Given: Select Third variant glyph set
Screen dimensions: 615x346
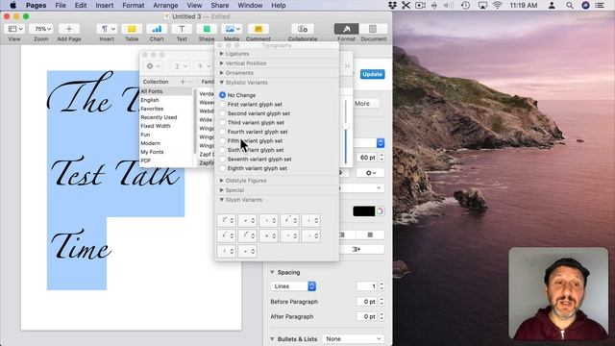Looking at the screenshot, I should pos(222,122).
